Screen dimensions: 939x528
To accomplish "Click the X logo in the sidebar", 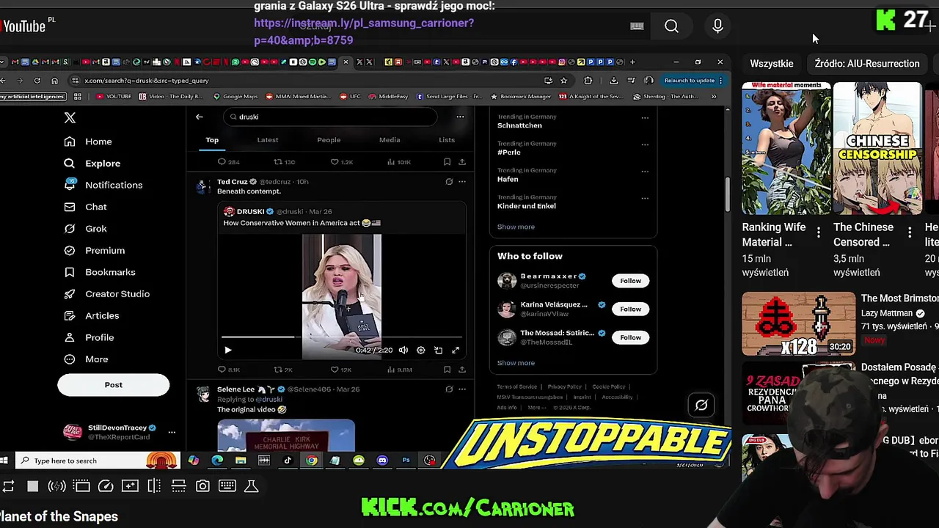I will (70, 117).
